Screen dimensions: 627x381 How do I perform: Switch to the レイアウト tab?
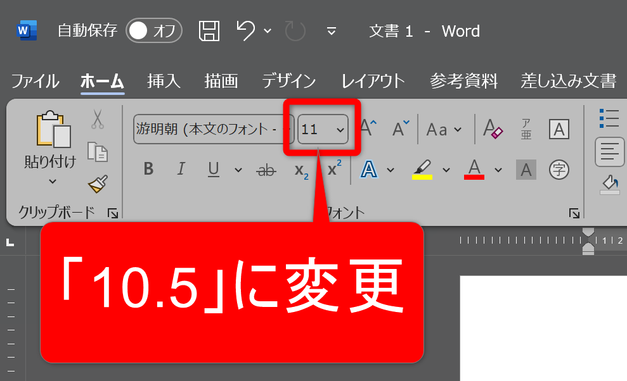(x=373, y=81)
